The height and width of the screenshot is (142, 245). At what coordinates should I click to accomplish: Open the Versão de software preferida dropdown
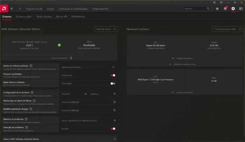[x=113, y=67]
